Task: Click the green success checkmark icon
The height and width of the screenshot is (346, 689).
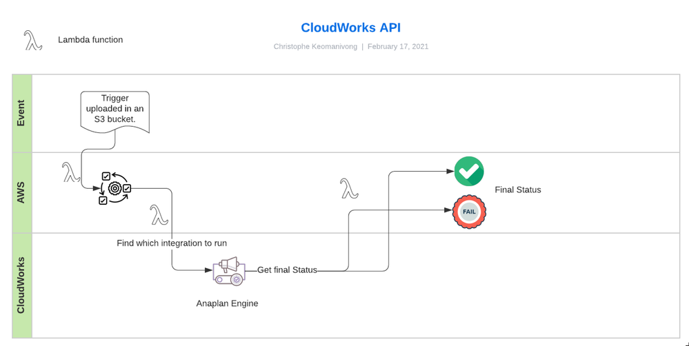Action: pos(469,171)
